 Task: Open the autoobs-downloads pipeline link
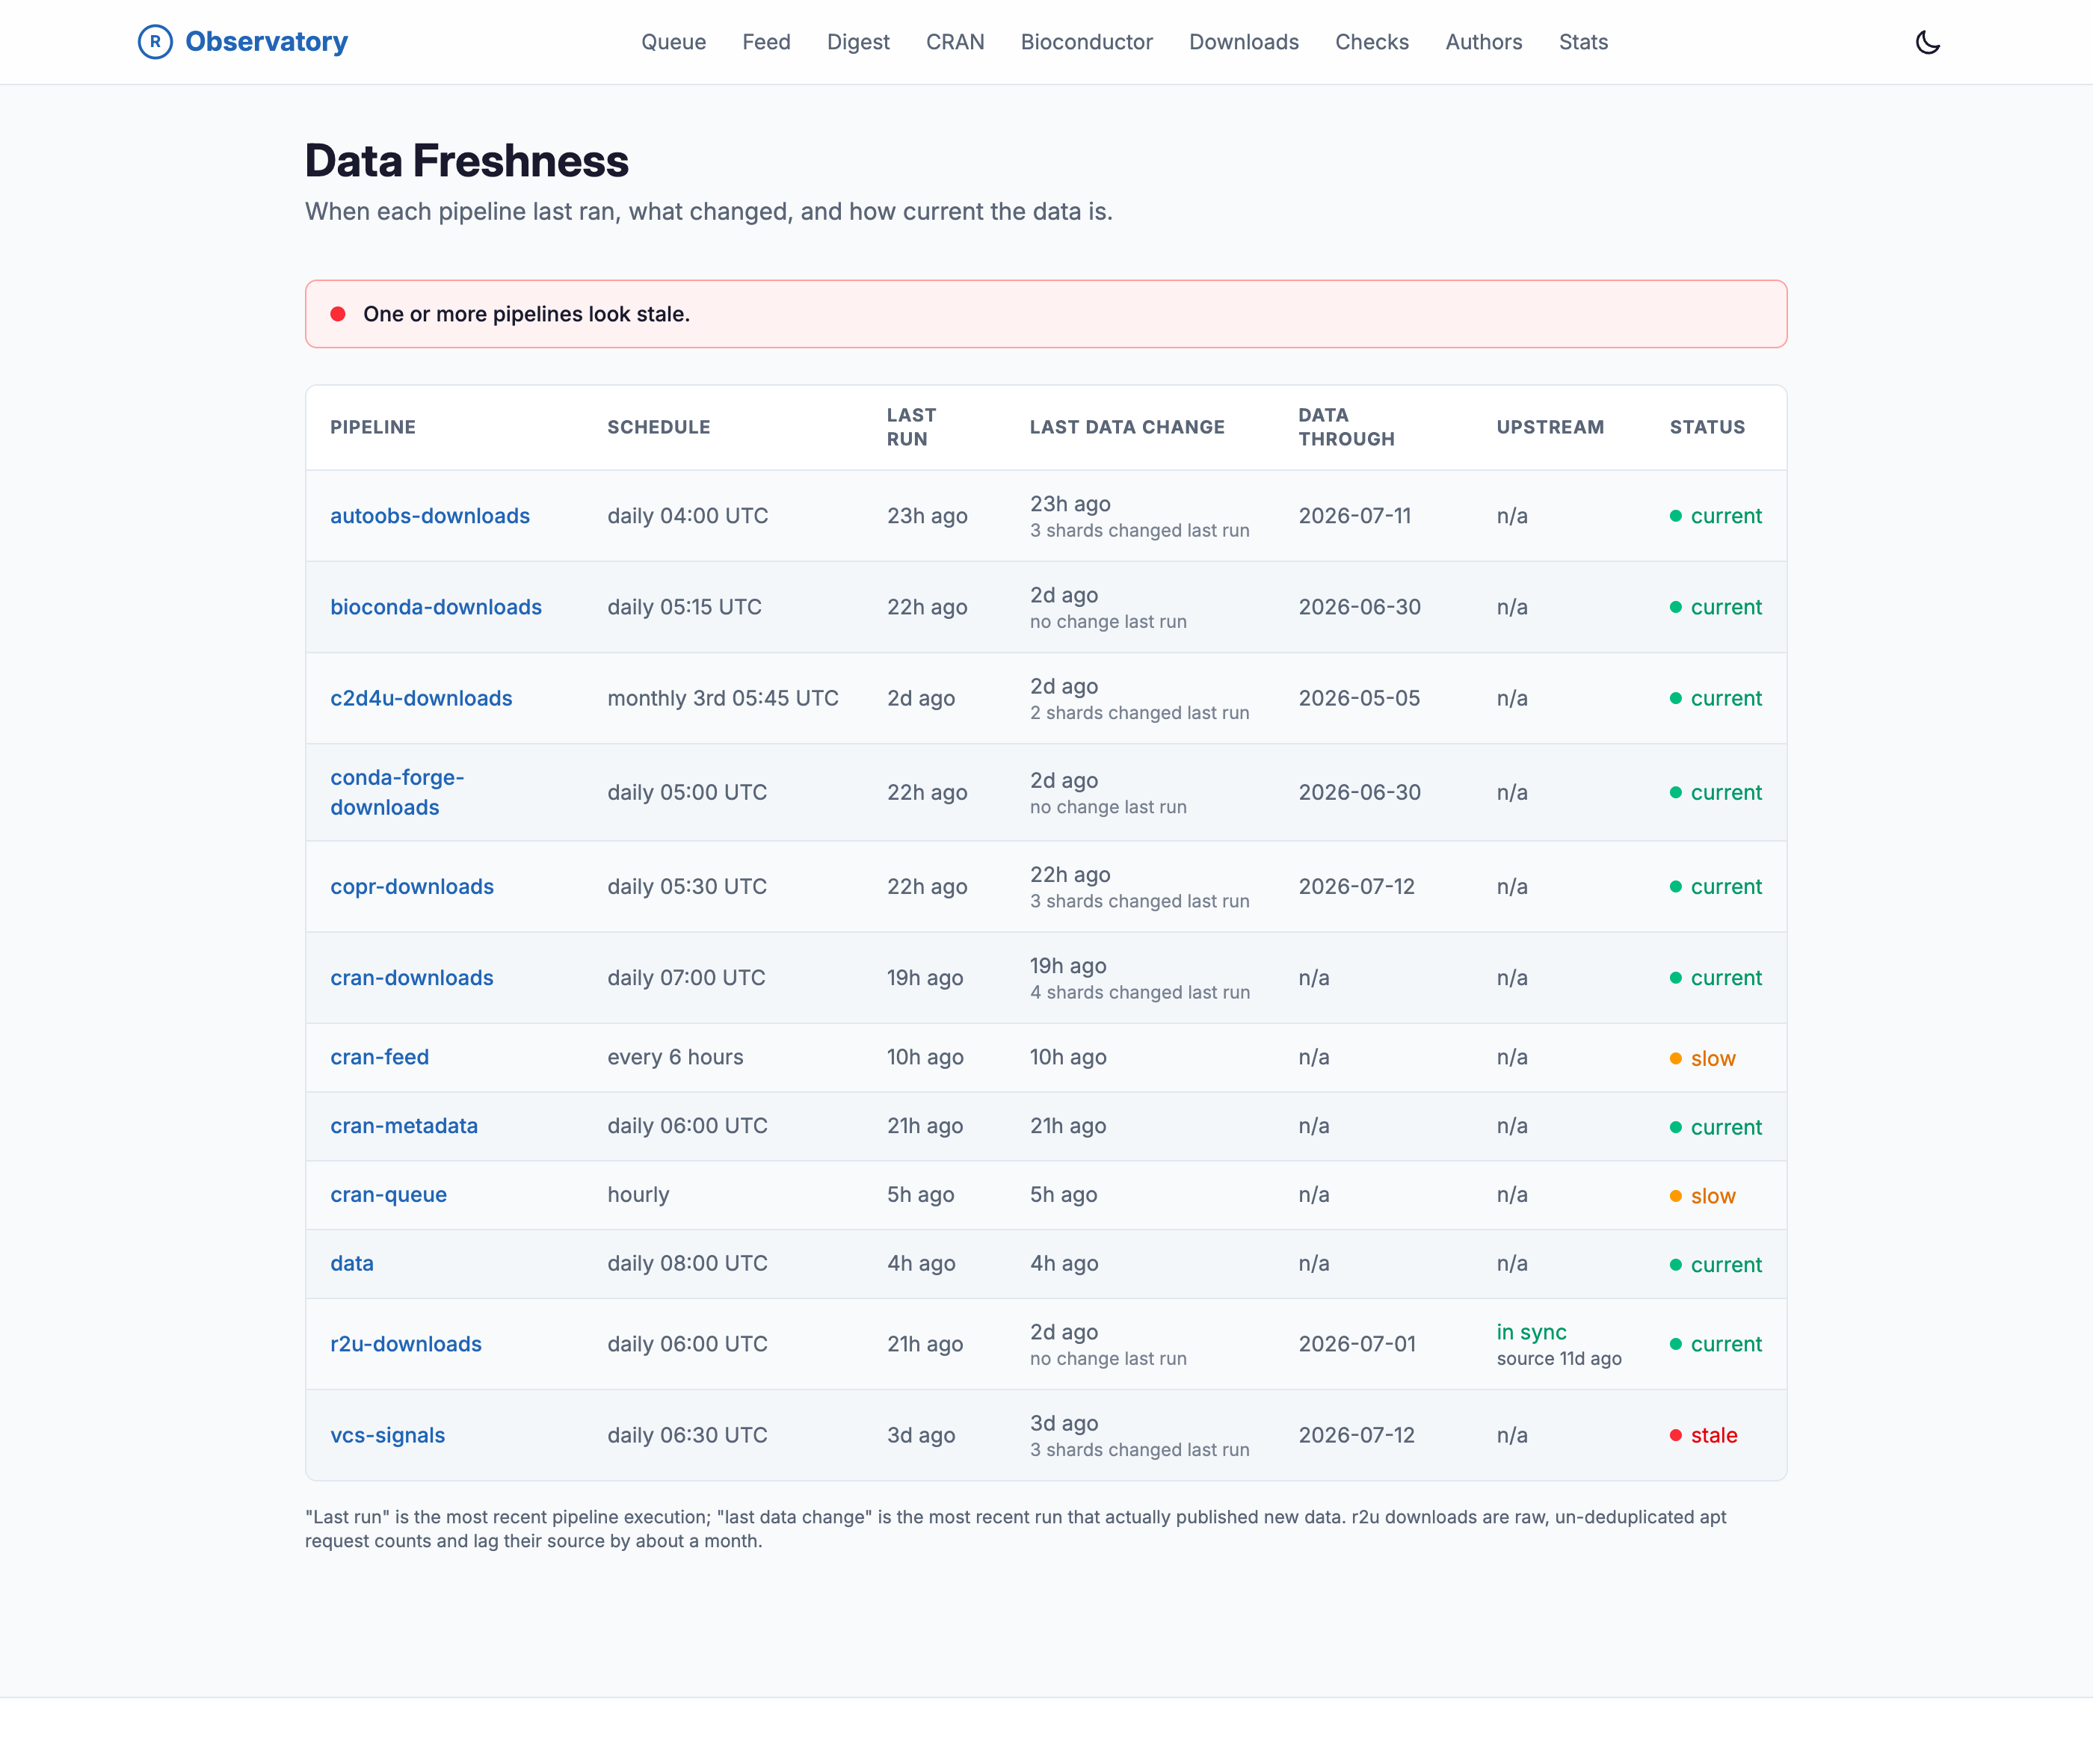[x=430, y=516]
